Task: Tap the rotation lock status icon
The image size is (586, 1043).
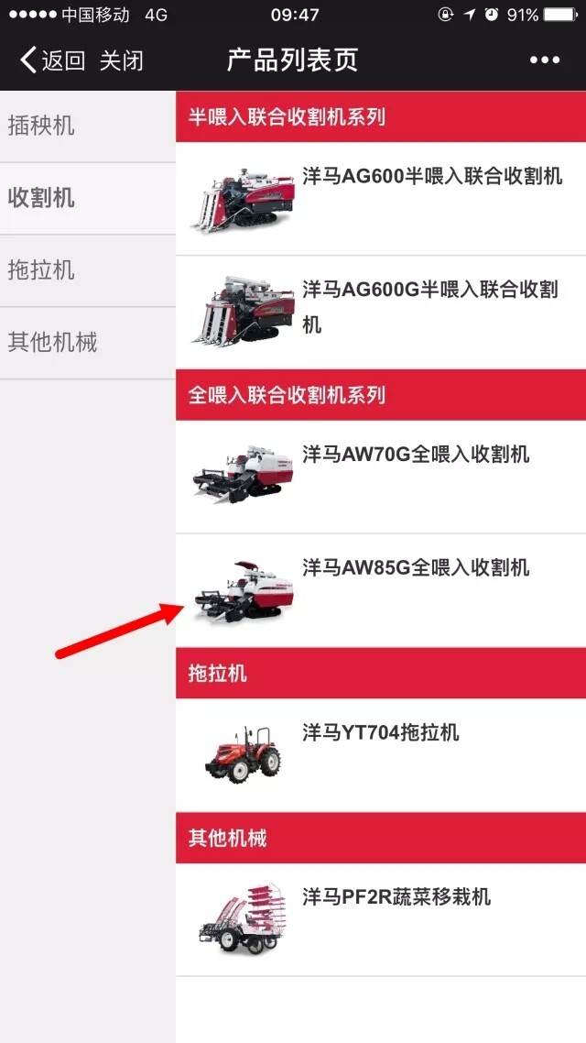Action: 446,15
